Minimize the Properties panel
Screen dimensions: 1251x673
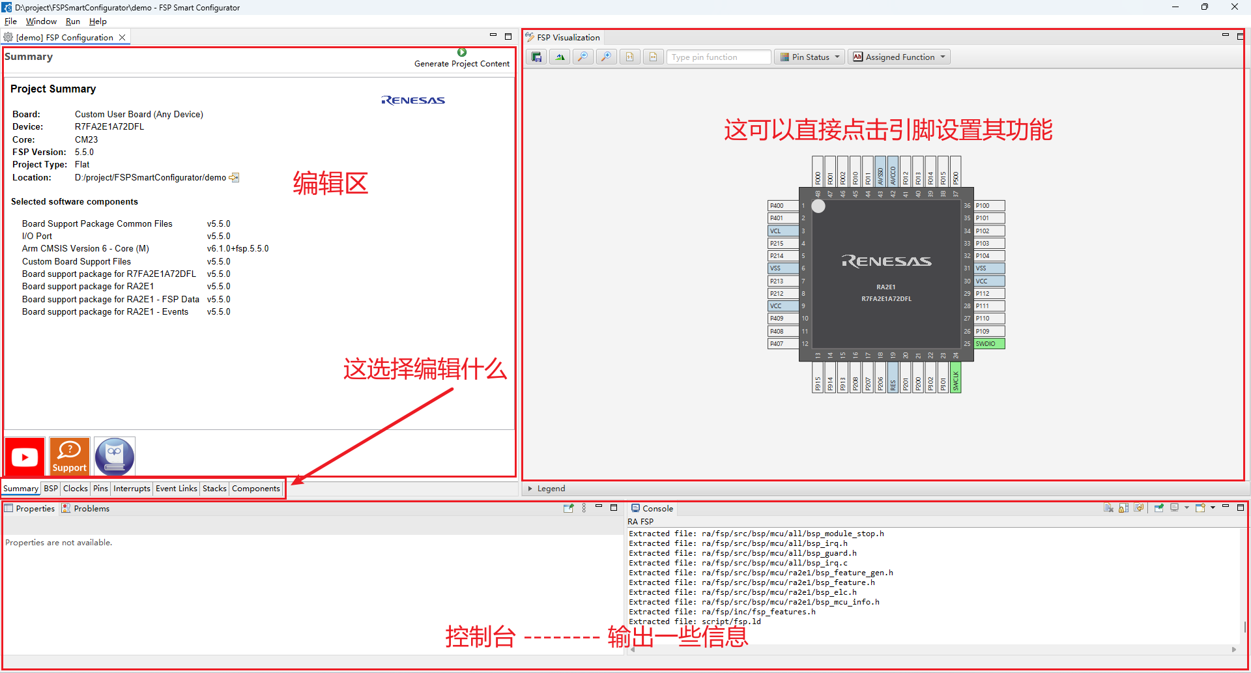click(x=599, y=507)
